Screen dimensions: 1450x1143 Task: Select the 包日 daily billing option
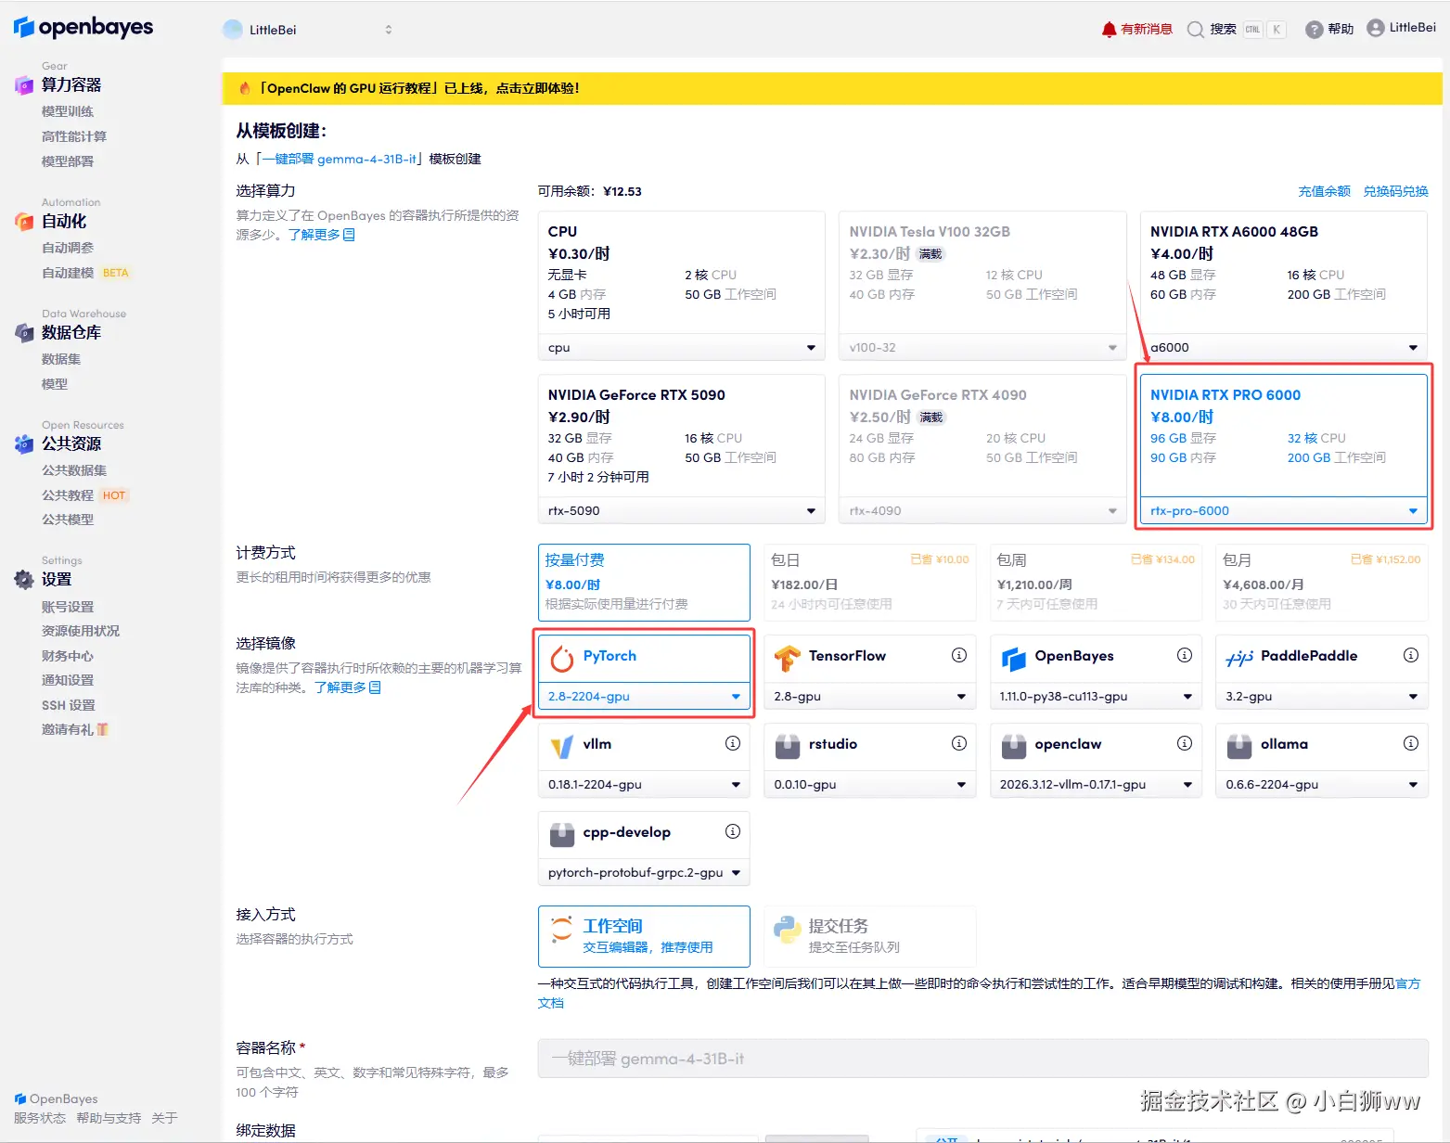tap(870, 583)
